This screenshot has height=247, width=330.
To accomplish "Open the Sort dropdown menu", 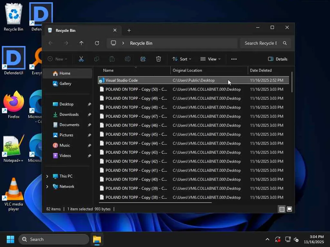I will [182, 59].
